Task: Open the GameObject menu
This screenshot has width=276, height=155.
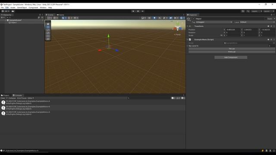Action: tap(22, 8)
